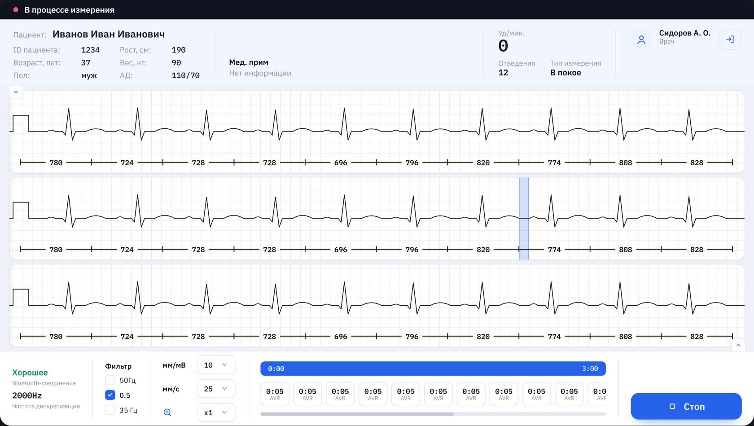Select the first 0:05 AVR segment

[x=275, y=394]
